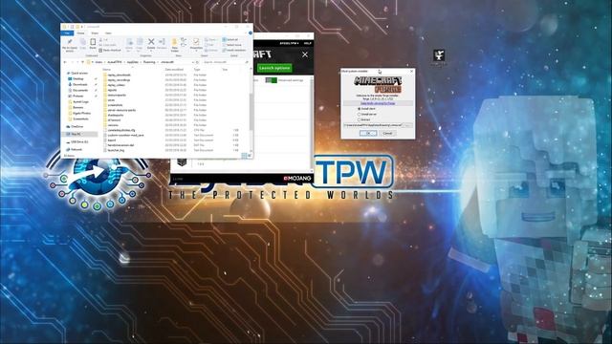
Task: Open the mirror link in Forge installer
Action: coord(378,103)
